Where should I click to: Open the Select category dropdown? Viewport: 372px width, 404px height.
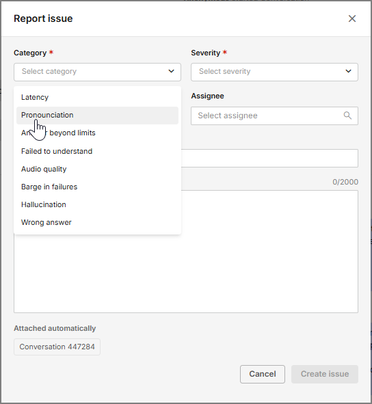(x=97, y=72)
